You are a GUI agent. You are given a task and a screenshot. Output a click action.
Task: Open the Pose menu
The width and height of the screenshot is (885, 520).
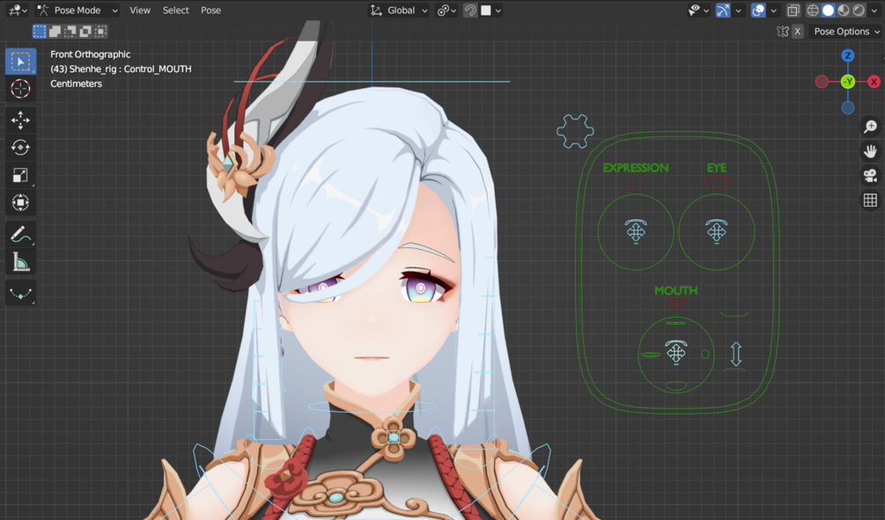210,11
